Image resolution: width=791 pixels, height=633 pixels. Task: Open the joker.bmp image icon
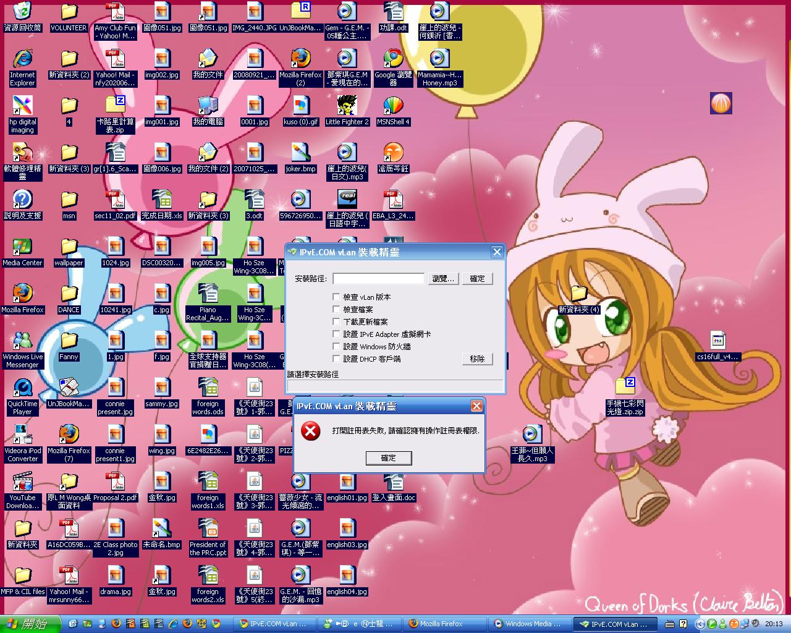pyautogui.click(x=301, y=158)
